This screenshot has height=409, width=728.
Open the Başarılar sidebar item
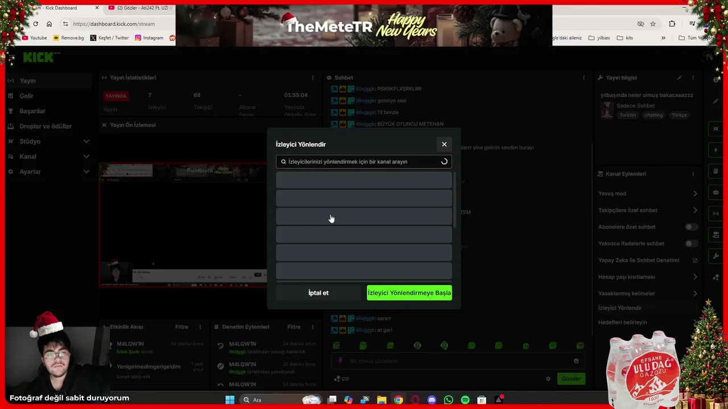coord(48,111)
